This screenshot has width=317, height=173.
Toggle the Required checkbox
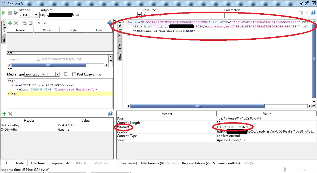coord(38,59)
